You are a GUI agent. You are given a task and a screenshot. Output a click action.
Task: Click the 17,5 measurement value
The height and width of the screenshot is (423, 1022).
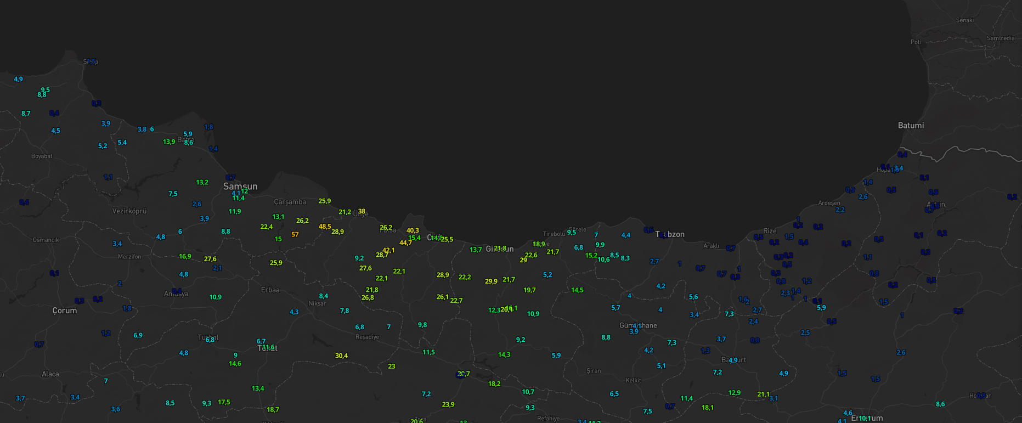pos(224,402)
